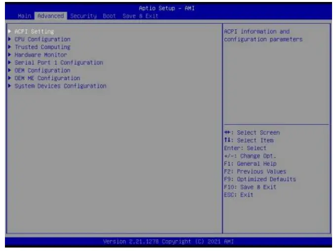Select OEM ME Configuration entry
Screen dimensions: 336x251
point(47,78)
